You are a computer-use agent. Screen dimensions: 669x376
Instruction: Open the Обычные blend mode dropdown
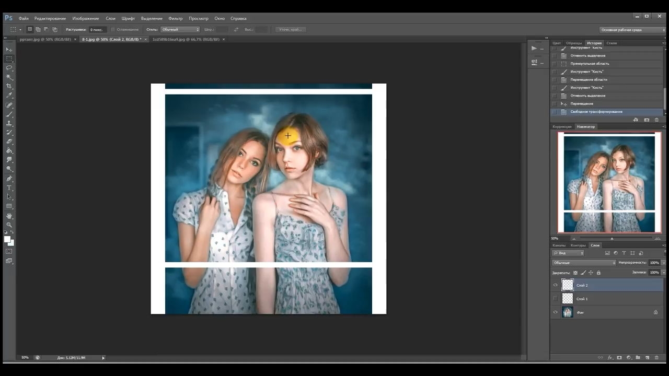pyautogui.click(x=584, y=263)
